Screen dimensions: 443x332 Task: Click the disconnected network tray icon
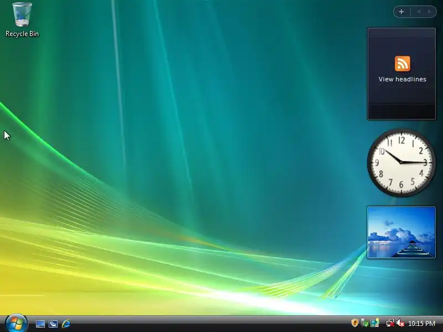390,323
